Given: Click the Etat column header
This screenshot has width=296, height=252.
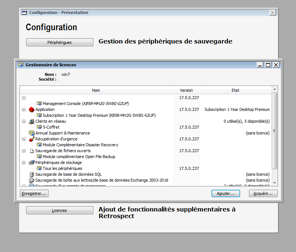Looking at the screenshot, I should coord(235,90).
